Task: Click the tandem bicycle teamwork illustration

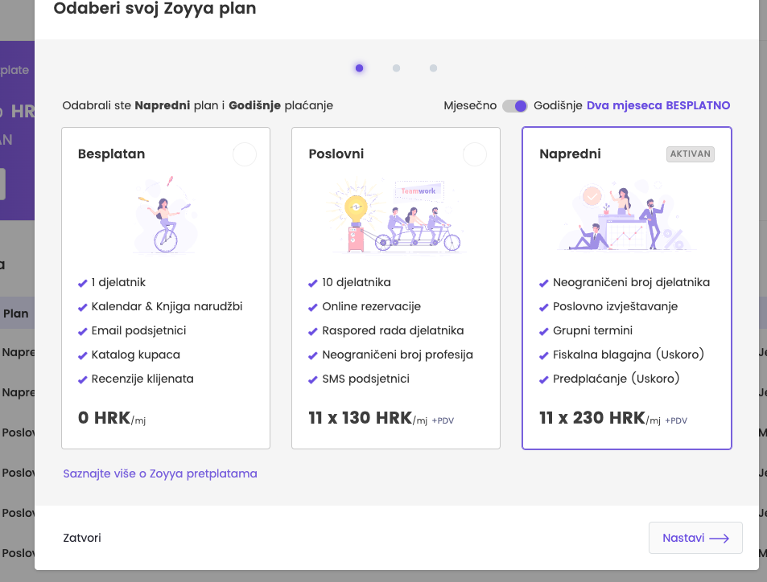Action: (x=396, y=216)
